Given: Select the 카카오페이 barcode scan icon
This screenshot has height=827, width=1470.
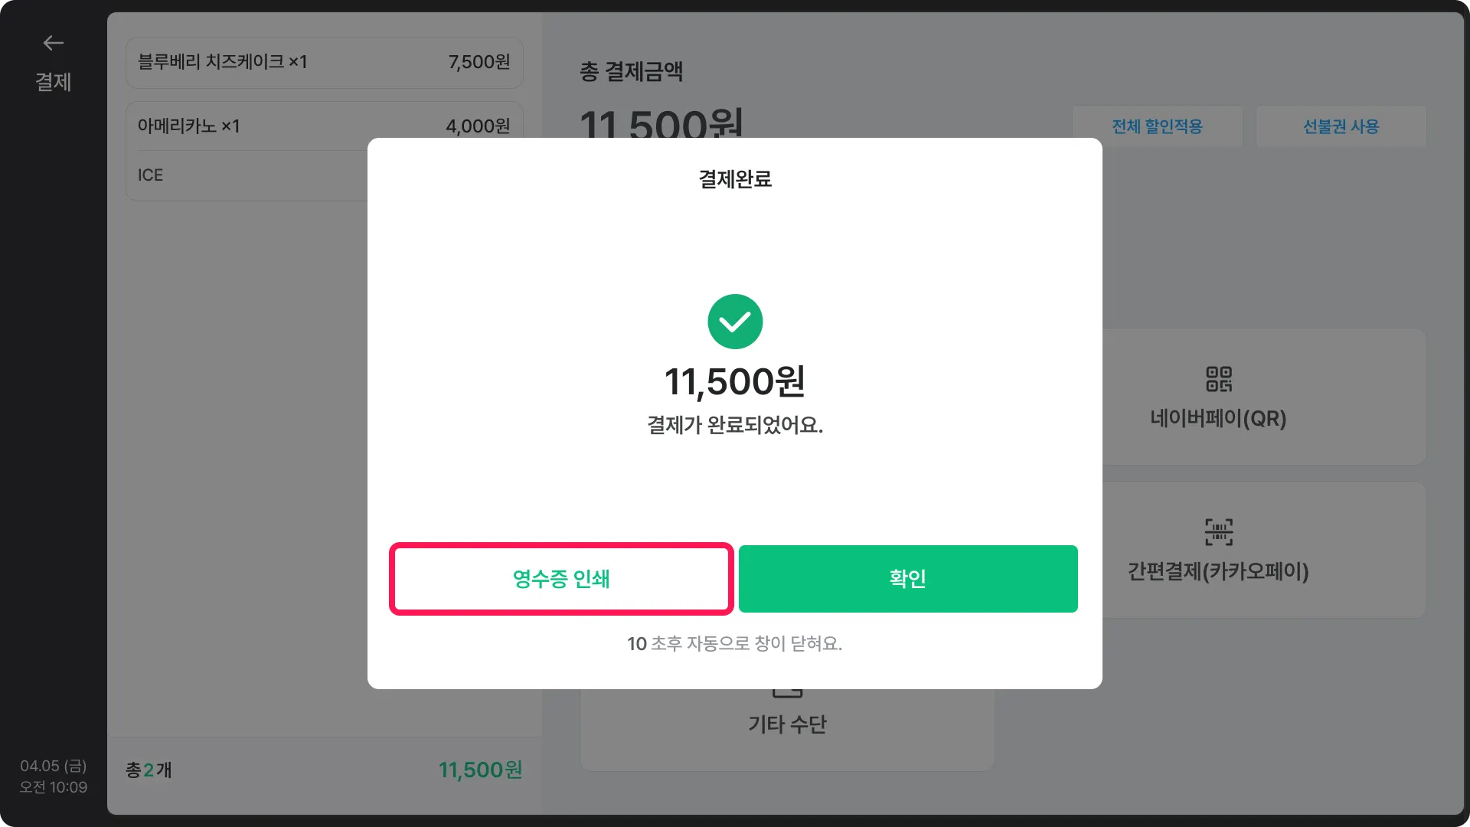Looking at the screenshot, I should 1219,531.
